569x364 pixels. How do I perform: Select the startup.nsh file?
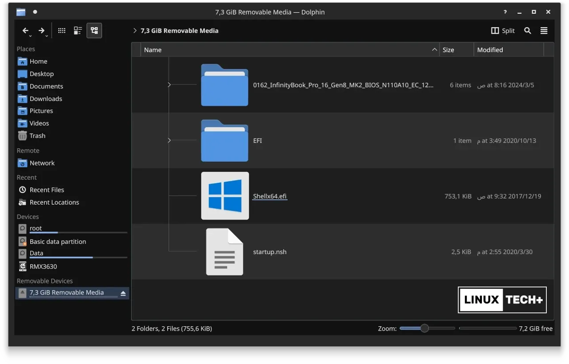pyautogui.click(x=270, y=252)
